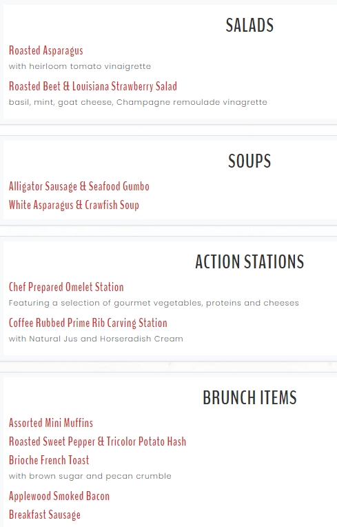The height and width of the screenshot is (527, 337).
Task: Click the SOUPS section heading
Action: coord(249,161)
